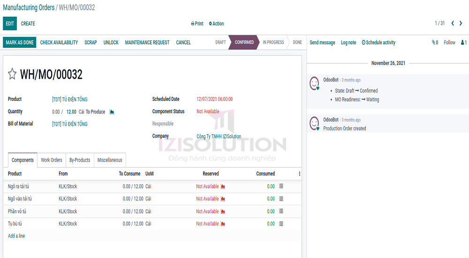Click CHECK AVAILABILITY

click(x=59, y=43)
